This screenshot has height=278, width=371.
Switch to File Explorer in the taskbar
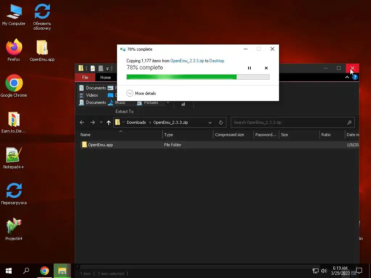(62, 271)
